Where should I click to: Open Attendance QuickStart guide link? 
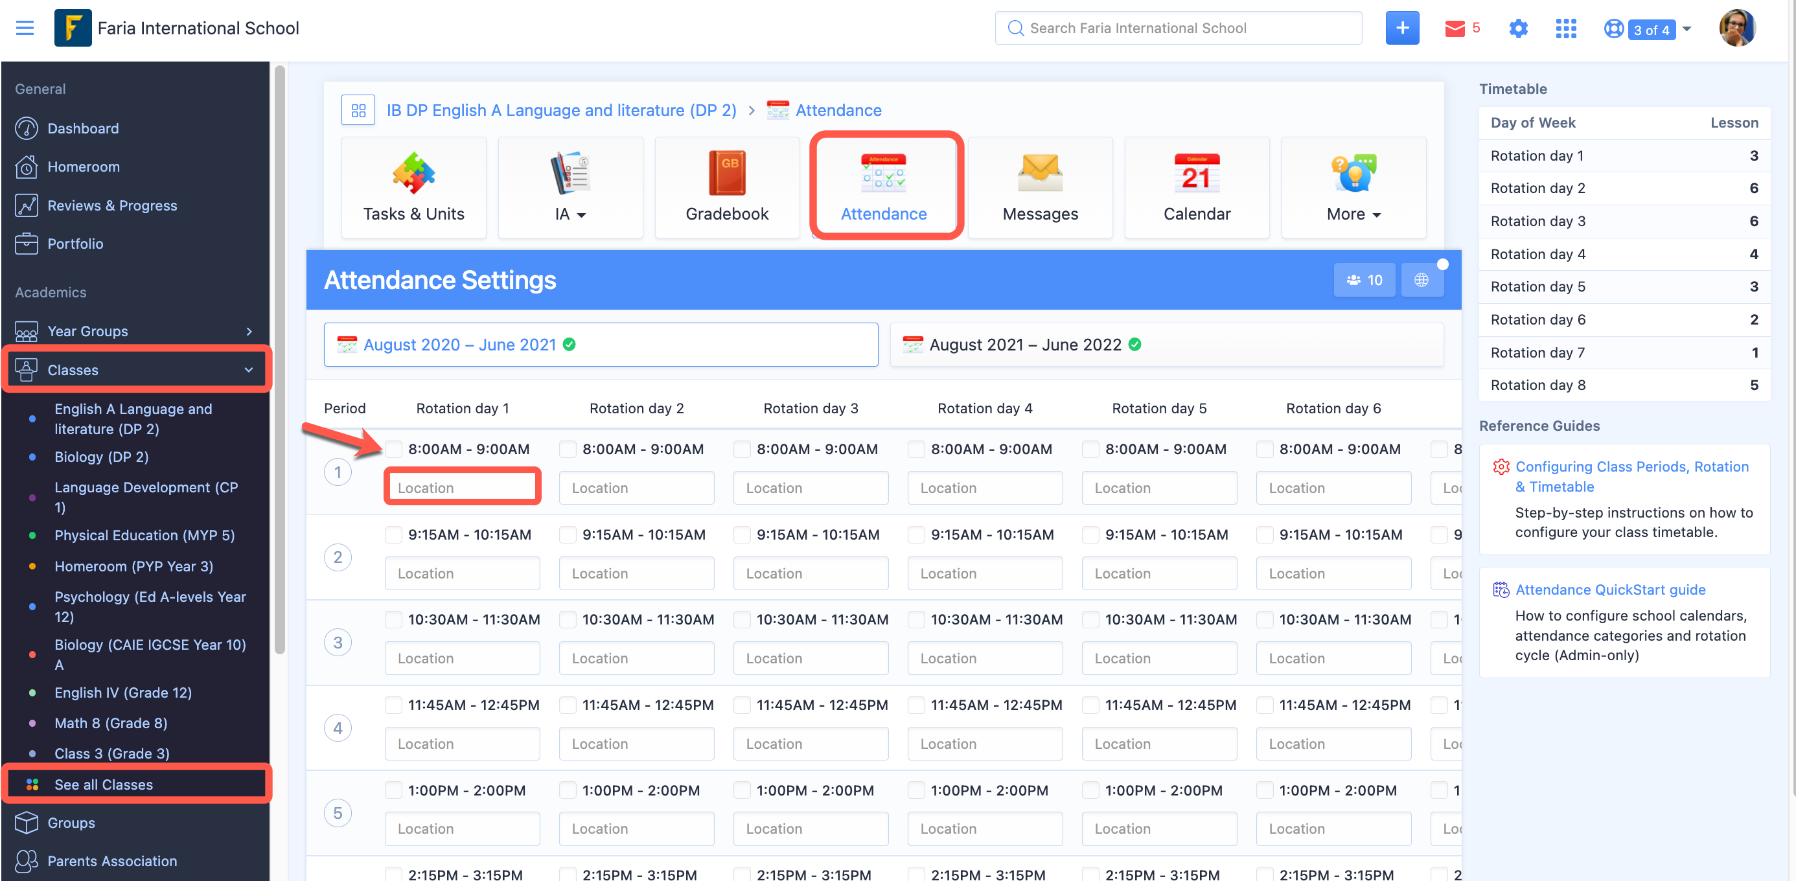[x=1610, y=589]
